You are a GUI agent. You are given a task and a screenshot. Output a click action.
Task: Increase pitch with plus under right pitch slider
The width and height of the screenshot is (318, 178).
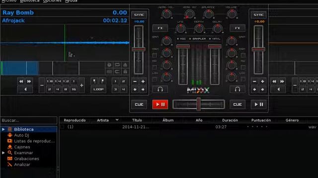click(262, 81)
